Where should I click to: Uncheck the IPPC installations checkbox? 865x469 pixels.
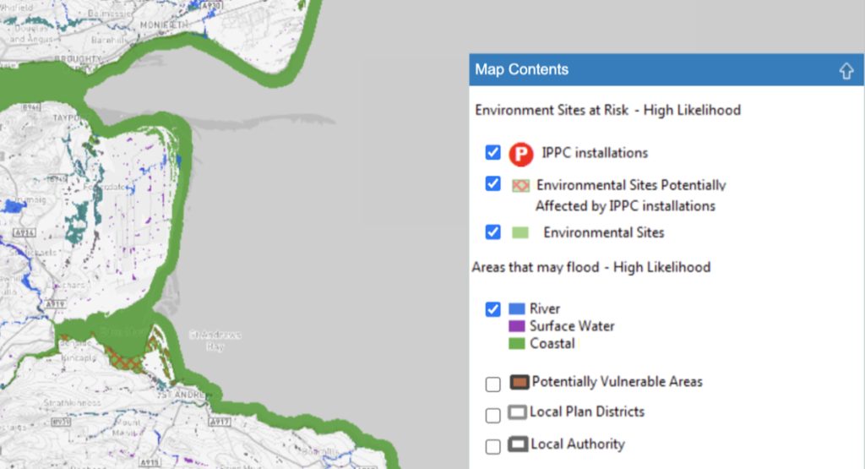pos(493,153)
